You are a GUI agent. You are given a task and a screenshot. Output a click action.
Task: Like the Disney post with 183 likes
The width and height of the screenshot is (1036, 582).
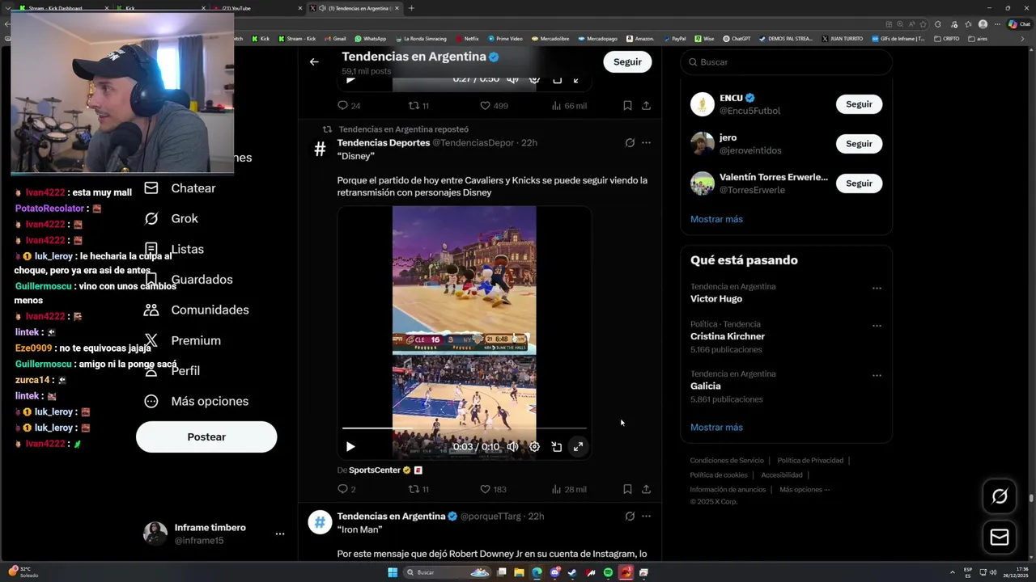pos(493,489)
